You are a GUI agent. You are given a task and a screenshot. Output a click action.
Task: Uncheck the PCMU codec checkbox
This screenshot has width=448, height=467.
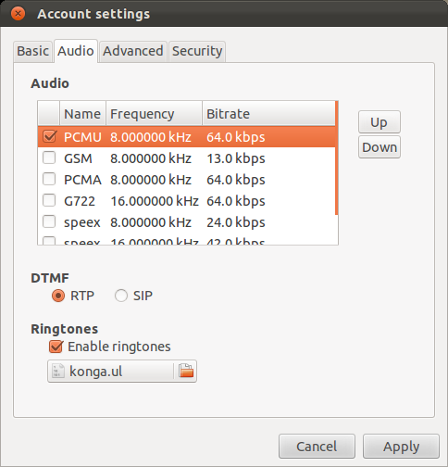(49, 136)
